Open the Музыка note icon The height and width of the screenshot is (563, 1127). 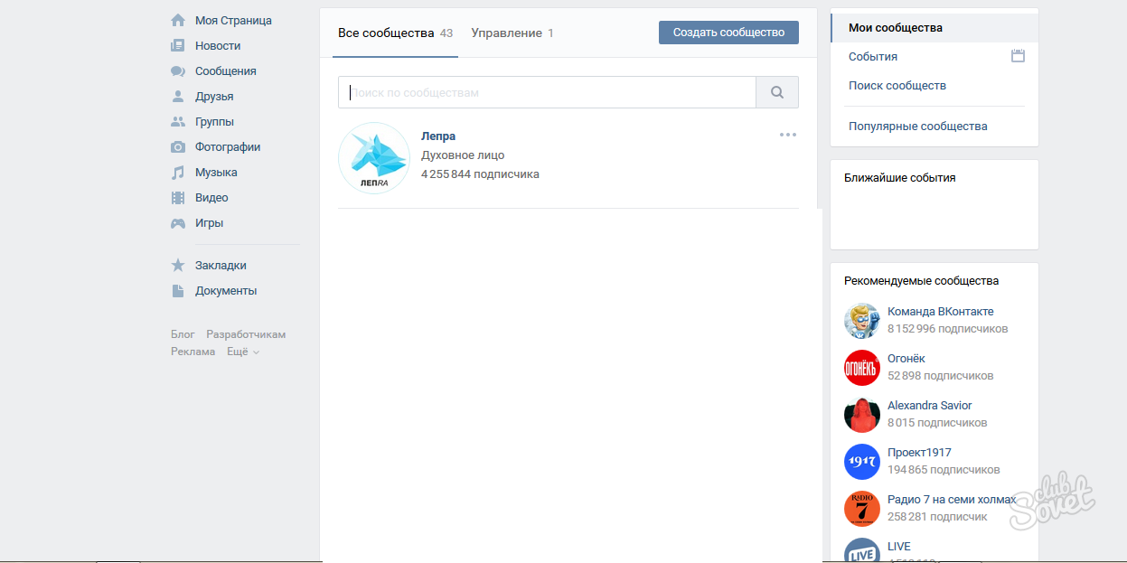(178, 172)
